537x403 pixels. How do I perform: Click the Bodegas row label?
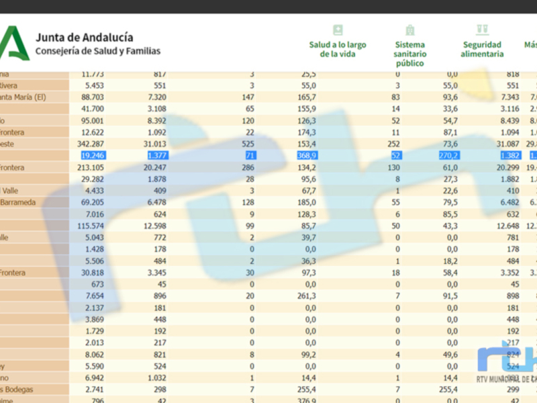coord(19,390)
